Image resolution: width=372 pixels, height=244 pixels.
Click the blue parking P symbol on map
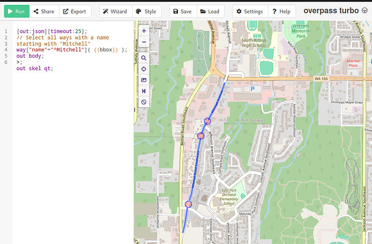pyautogui.click(x=251, y=89)
